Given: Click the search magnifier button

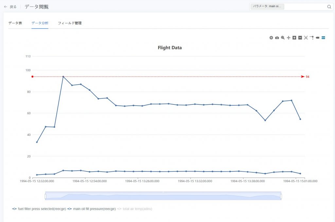Looking at the screenshot, I should click(329, 7).
